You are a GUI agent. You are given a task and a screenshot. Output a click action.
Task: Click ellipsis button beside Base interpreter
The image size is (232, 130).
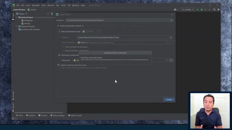tap(171, 43)
